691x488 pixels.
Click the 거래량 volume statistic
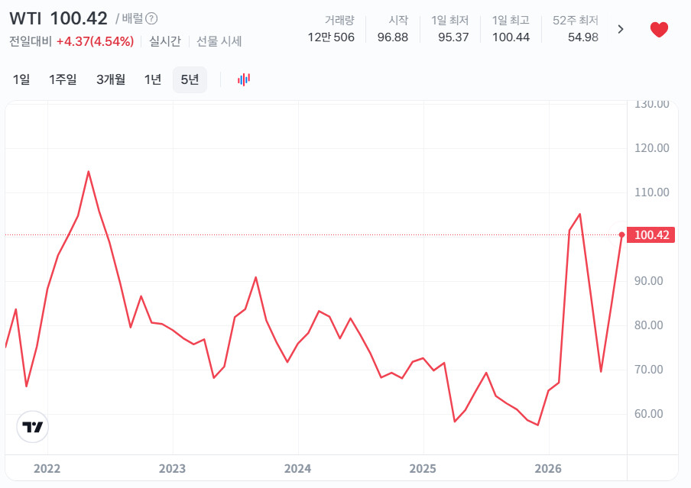click(331, 28)
